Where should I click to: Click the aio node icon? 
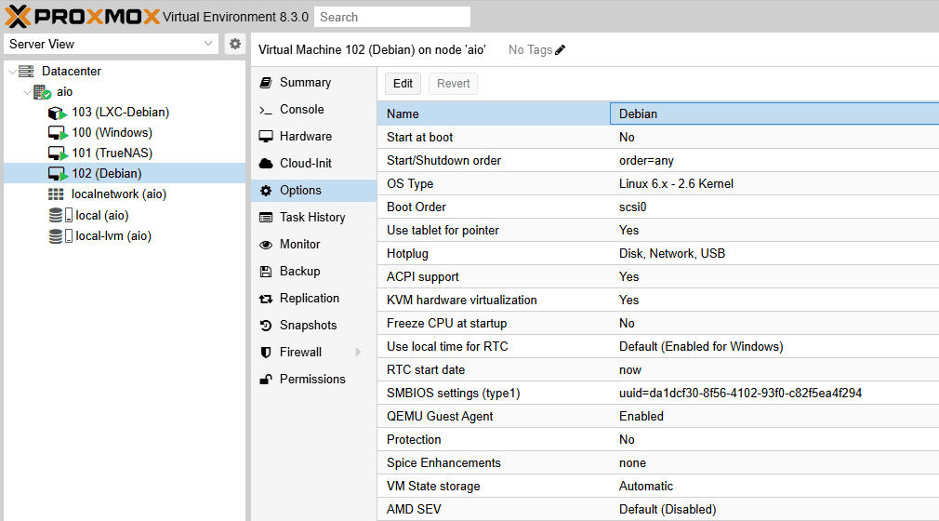(x=42, y=92)
